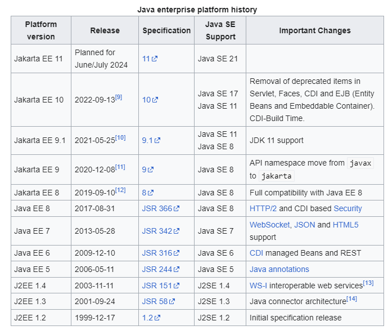Open the 9.1 specification external link
This screenshot has height=330, width=388.
tap(151, 140)
